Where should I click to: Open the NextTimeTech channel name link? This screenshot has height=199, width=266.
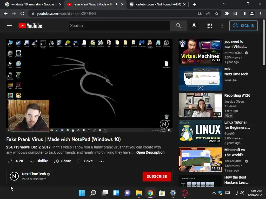34,174
